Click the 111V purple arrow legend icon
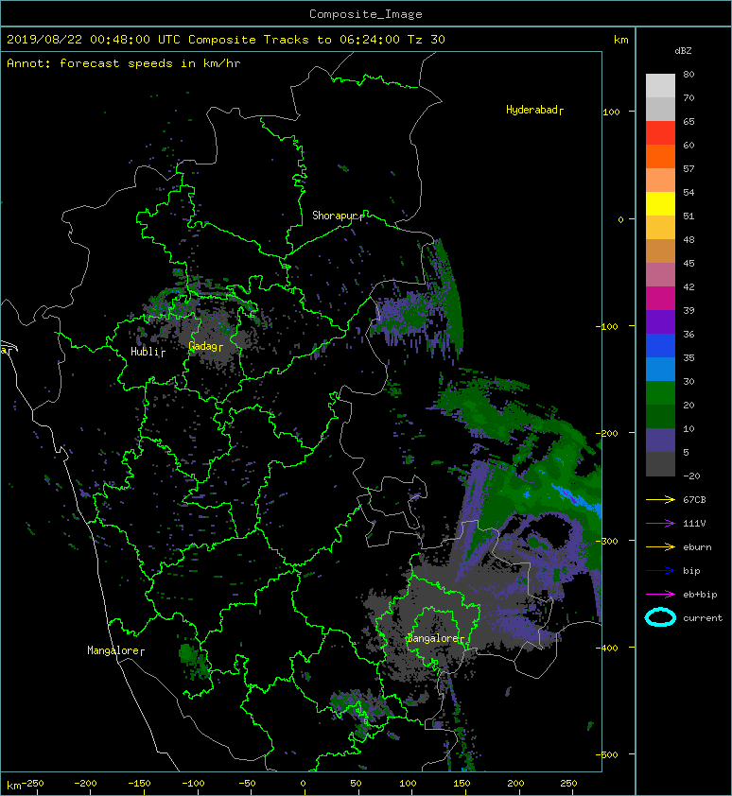 click(x=660, y=524)
